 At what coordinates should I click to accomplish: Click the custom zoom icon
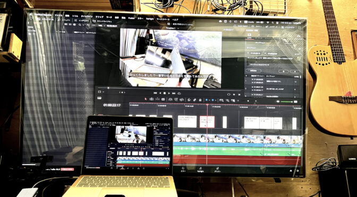coord(233,101)
